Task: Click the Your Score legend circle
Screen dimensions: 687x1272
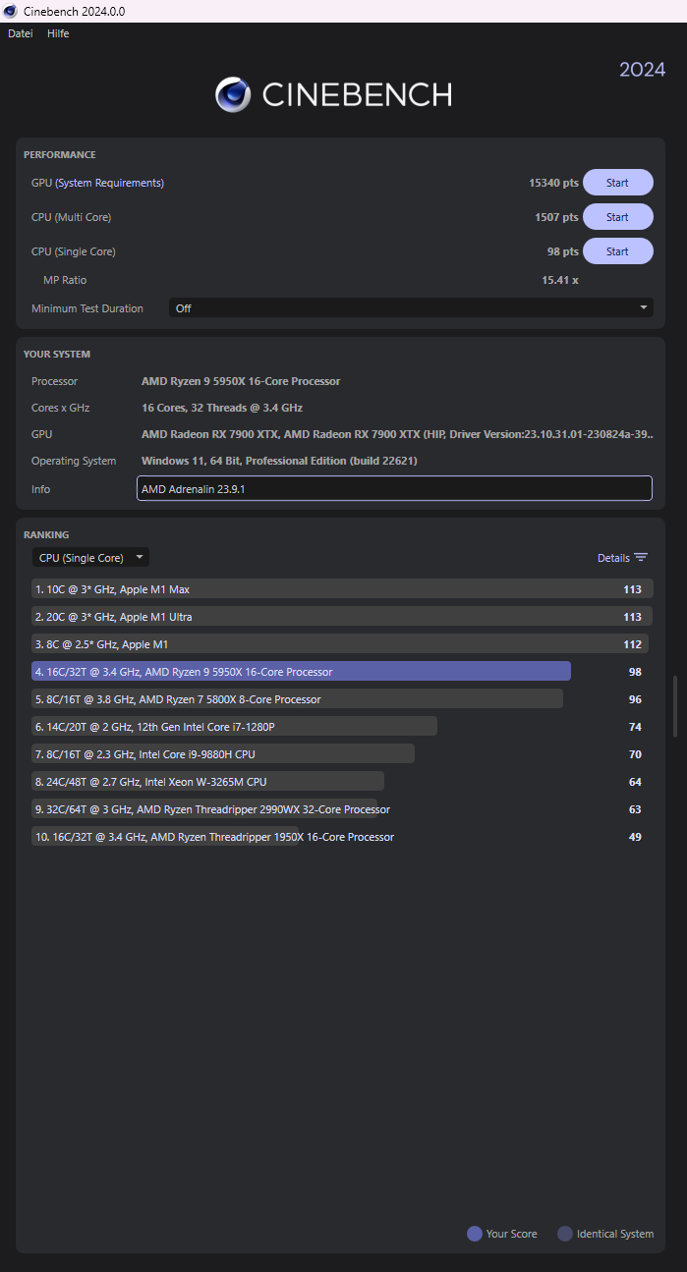Action: (475, 1234)
